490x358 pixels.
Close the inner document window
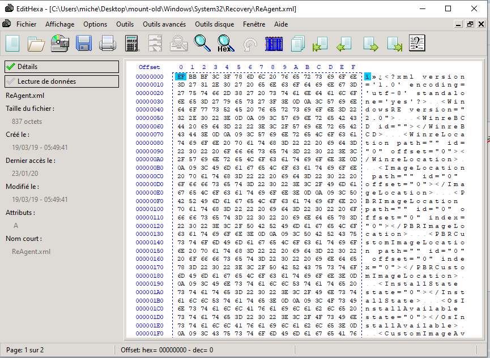(482, 24)
